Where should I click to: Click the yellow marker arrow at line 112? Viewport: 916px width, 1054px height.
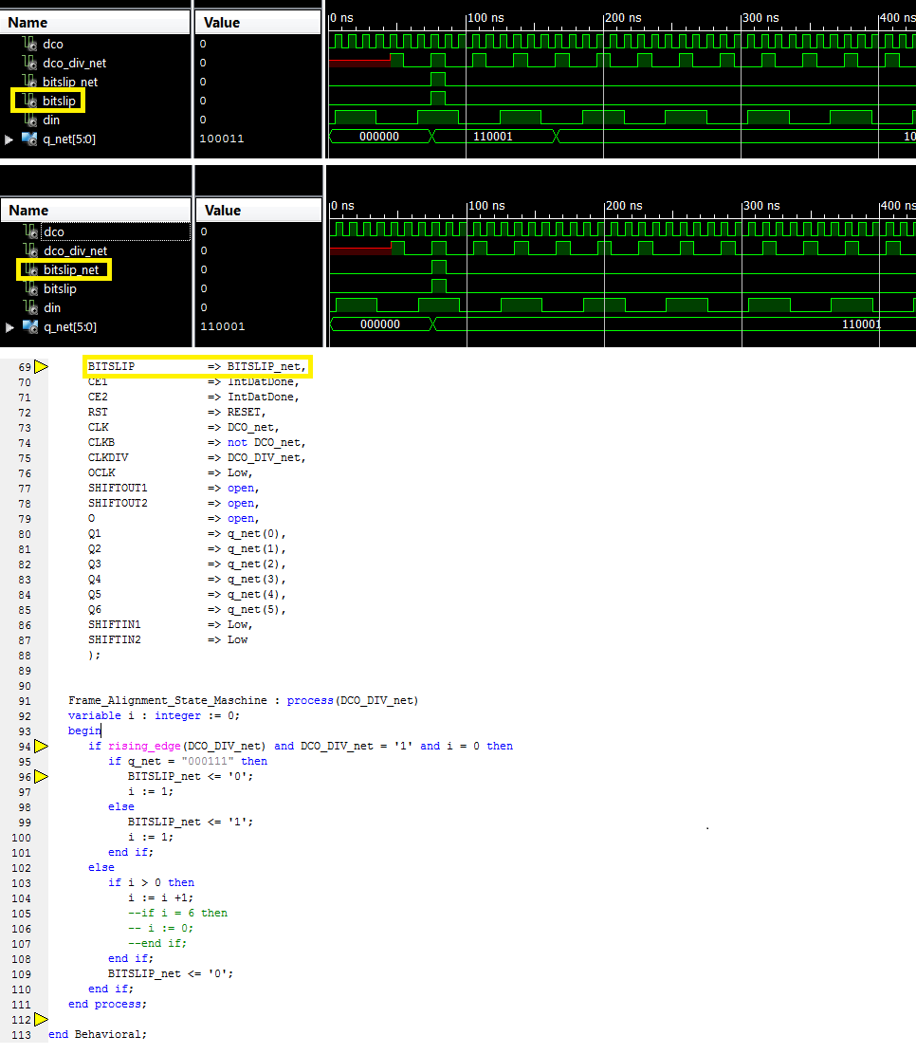(41, 1019)
